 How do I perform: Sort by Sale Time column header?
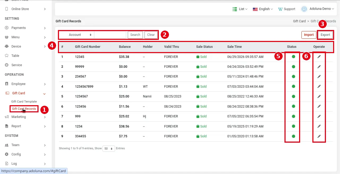235,47
